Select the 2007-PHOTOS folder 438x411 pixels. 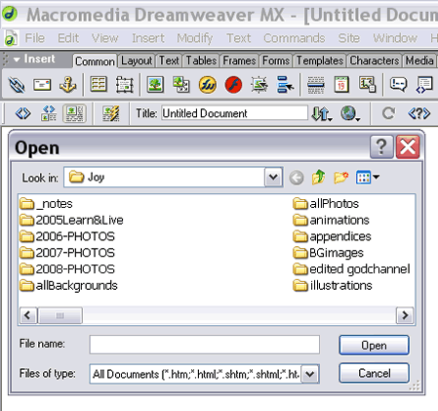[67, 253]
